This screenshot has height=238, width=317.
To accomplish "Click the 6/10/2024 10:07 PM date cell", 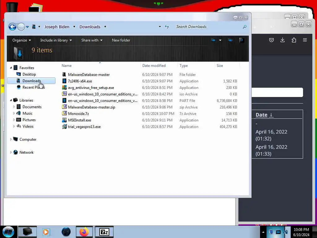I will 158,113.
